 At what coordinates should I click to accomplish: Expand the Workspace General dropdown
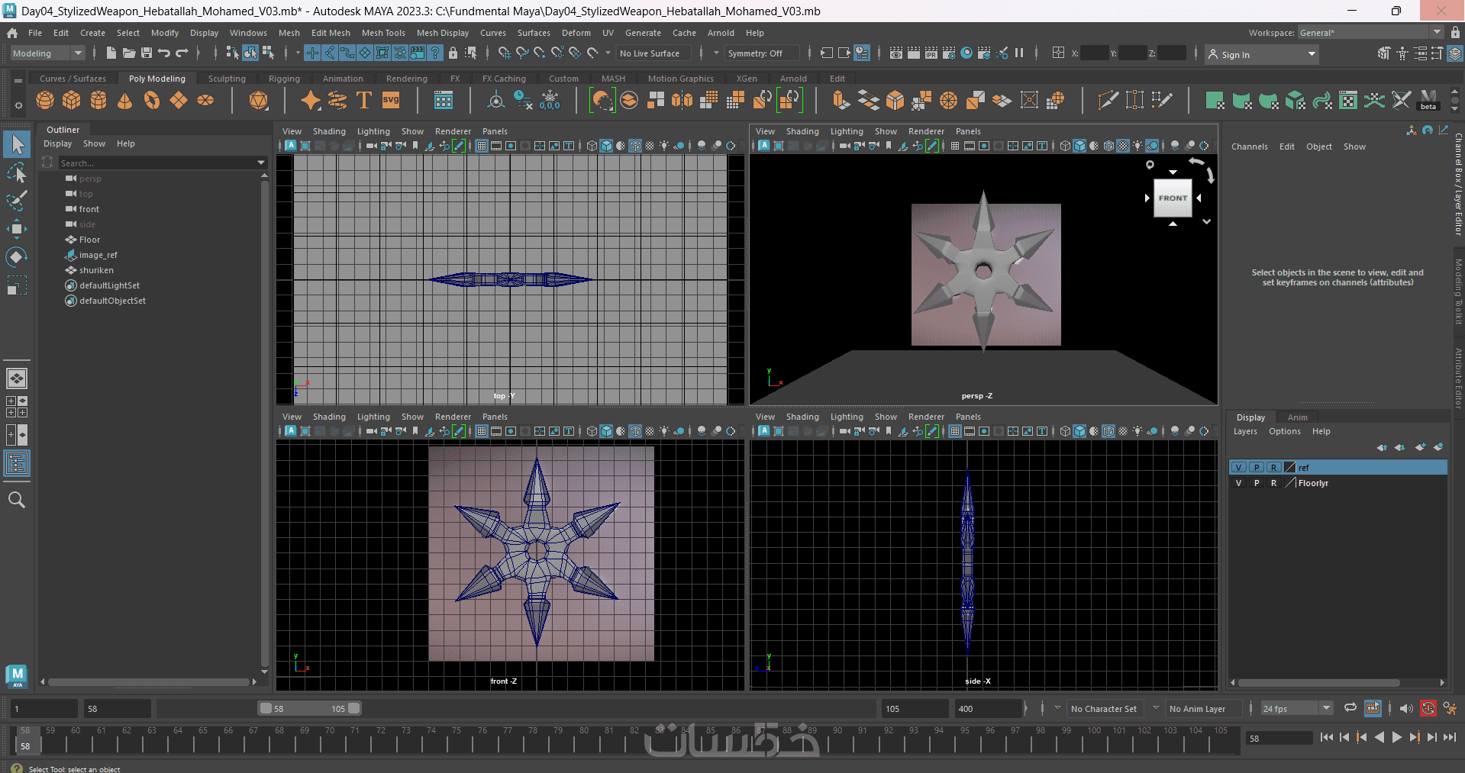(1437, 33)
